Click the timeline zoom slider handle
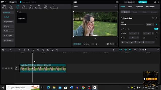 click(x=145, y=50)
